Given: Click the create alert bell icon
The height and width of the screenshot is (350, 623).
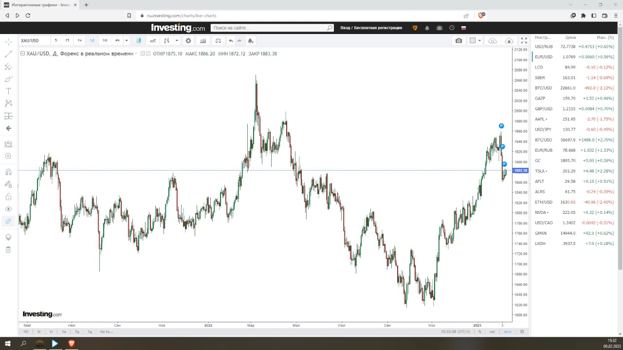Looking at the screenshot, I should (250, 41).
